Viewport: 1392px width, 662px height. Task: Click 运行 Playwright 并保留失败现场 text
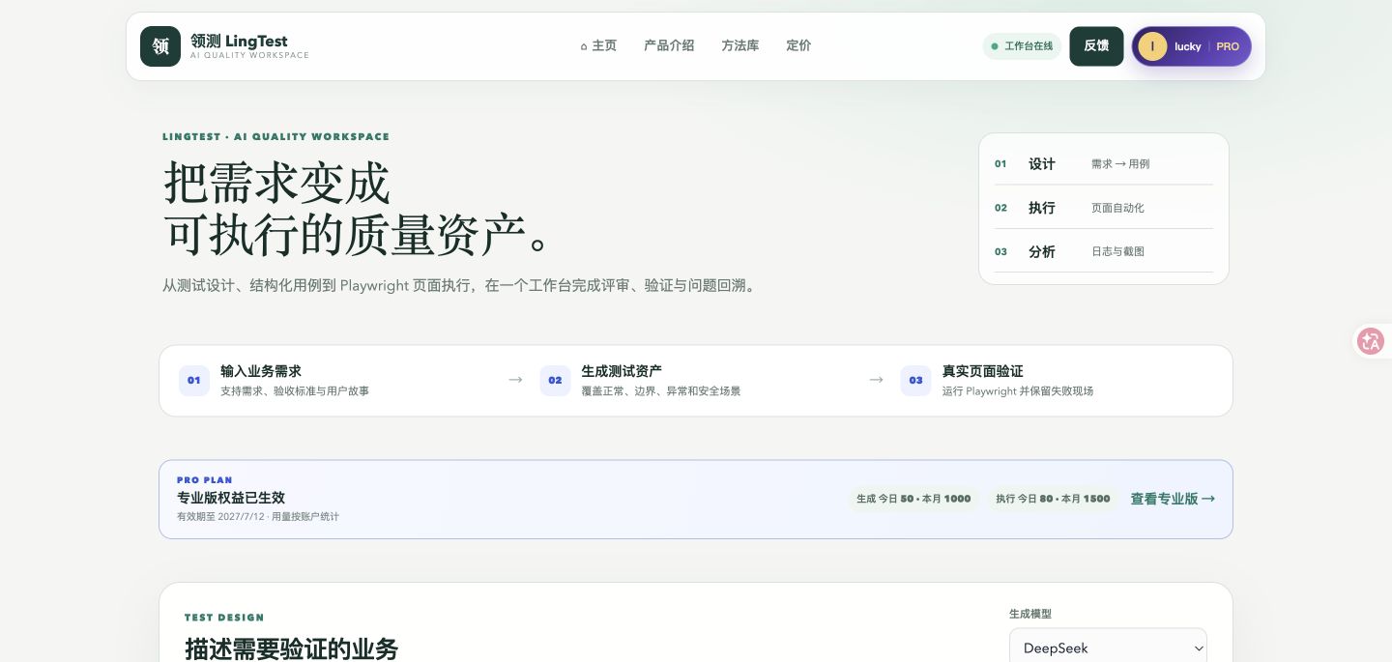point(1018,391)
